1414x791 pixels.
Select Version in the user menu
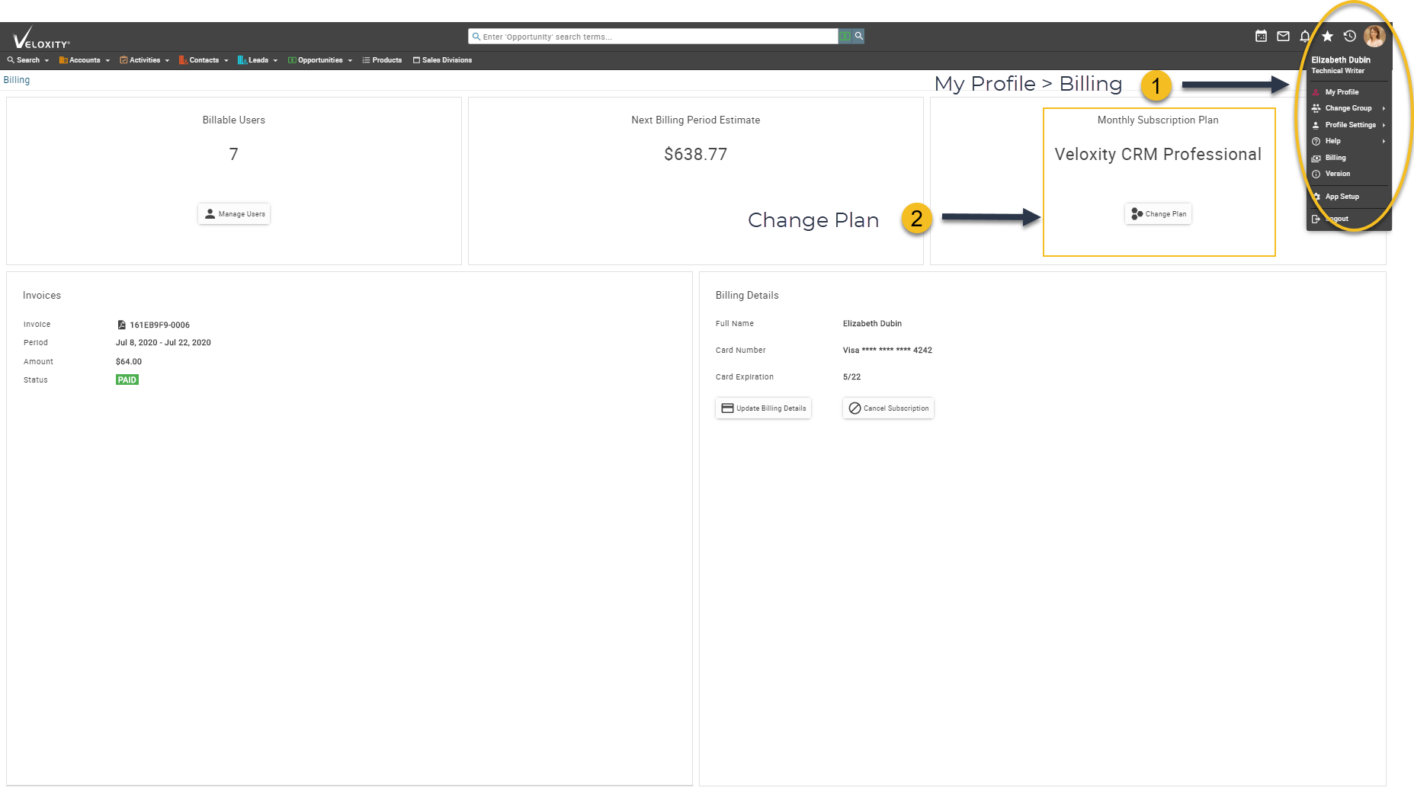(x=1338, y=174)
